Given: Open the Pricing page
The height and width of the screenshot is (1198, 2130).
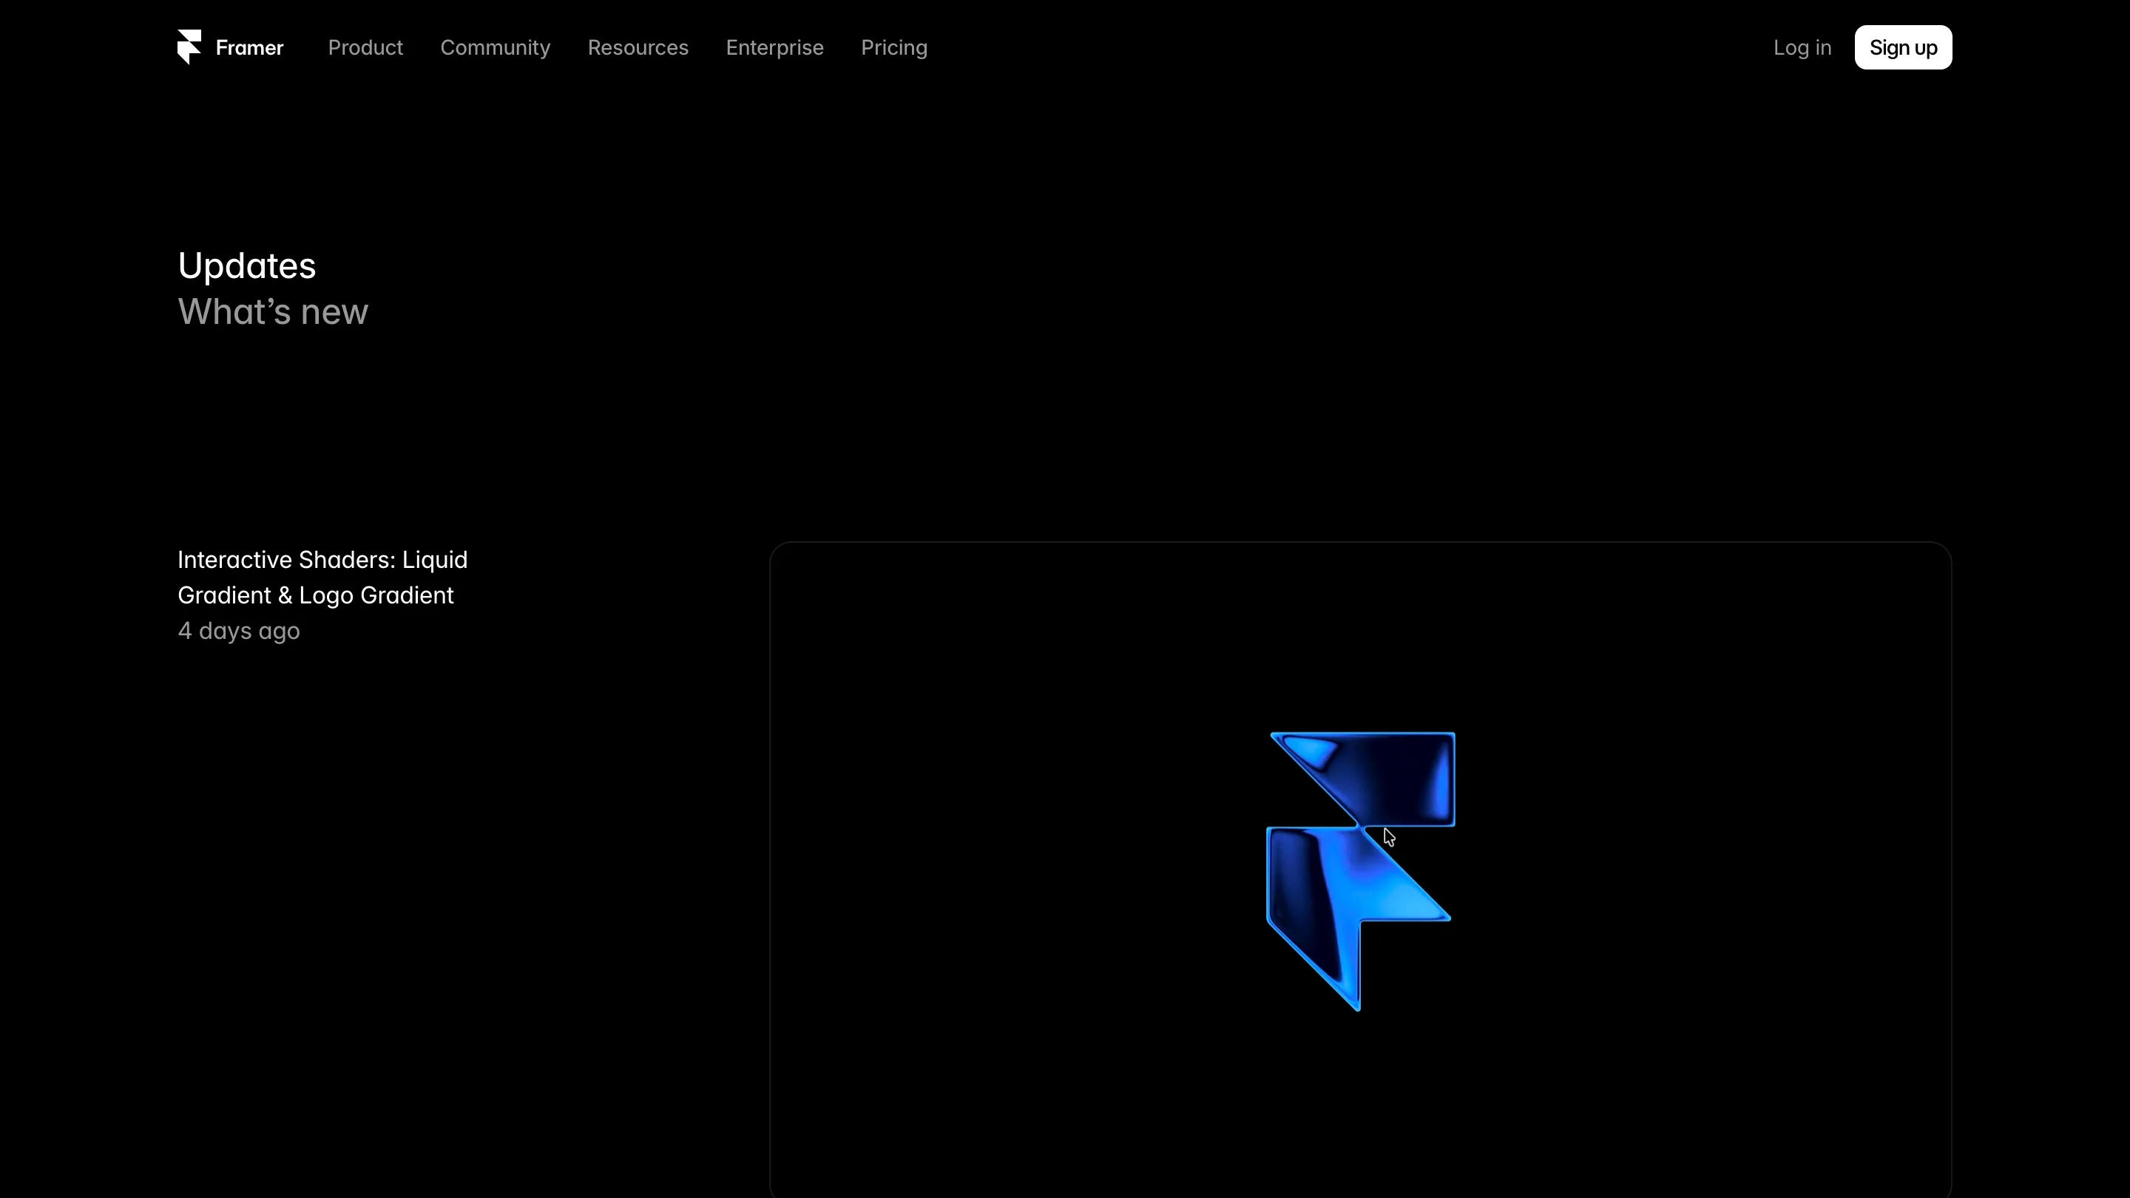Looking at the screenshot, I should (x=894, y=48).
